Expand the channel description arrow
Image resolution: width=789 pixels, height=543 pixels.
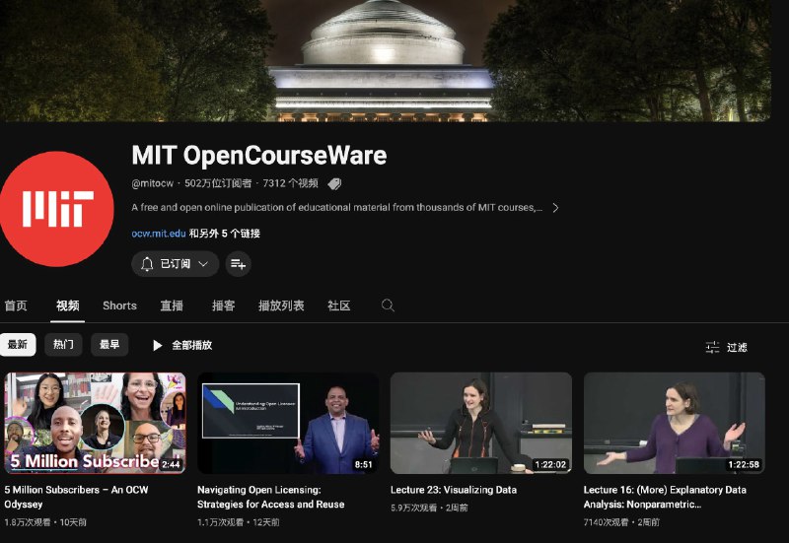pyautogui.click(x=555, y=208)
